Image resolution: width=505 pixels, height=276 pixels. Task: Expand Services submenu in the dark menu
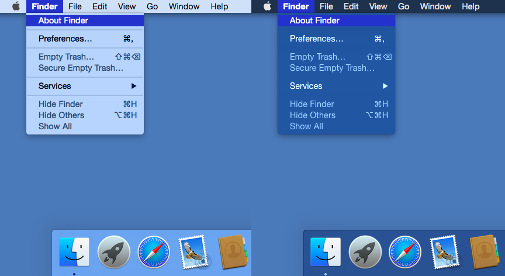point(336,86)
